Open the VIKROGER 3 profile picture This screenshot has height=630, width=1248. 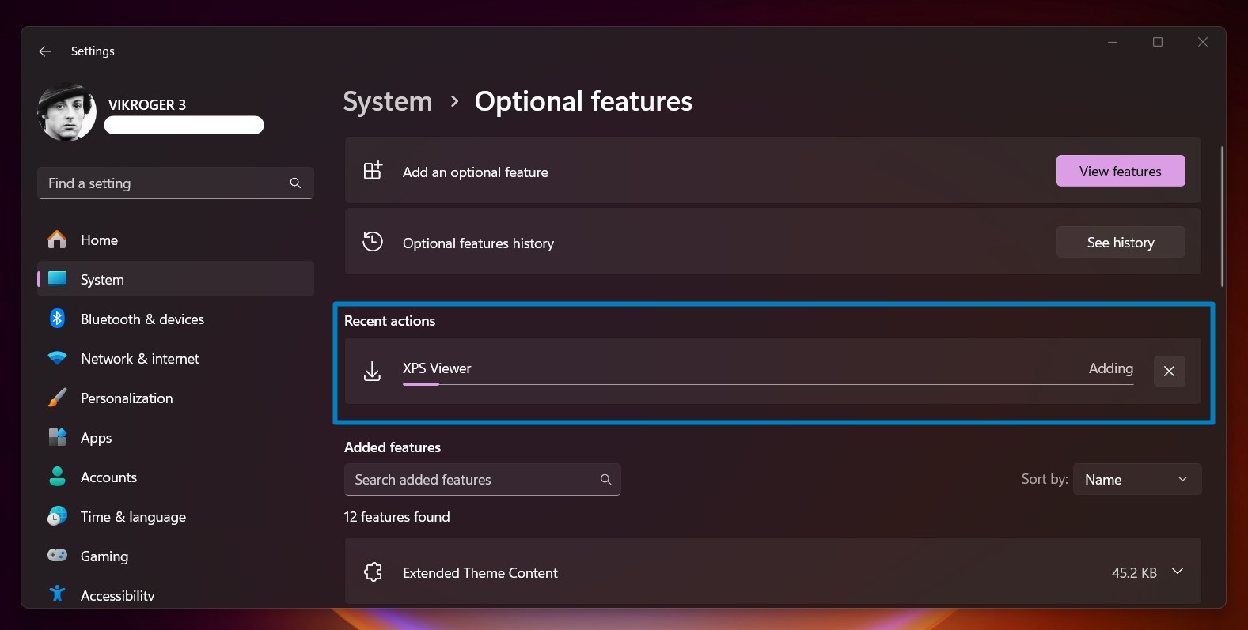click(x=66, y=112)
